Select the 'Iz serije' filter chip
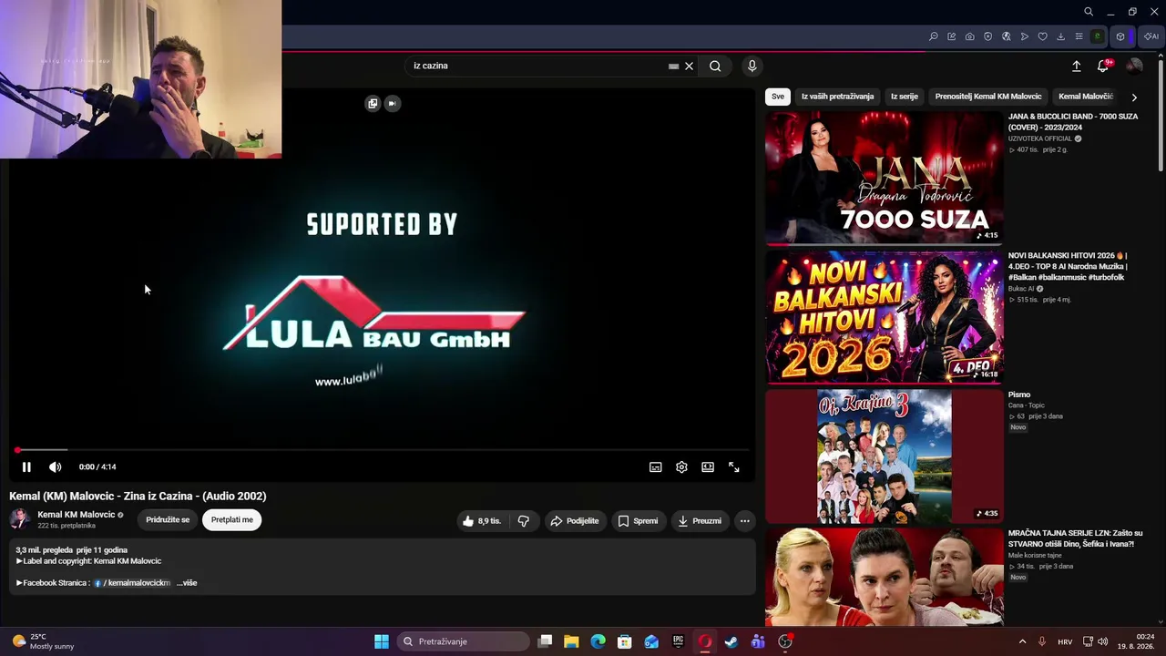The width and height of the screenshot is (1166, 656). click(x=905, y=97)
